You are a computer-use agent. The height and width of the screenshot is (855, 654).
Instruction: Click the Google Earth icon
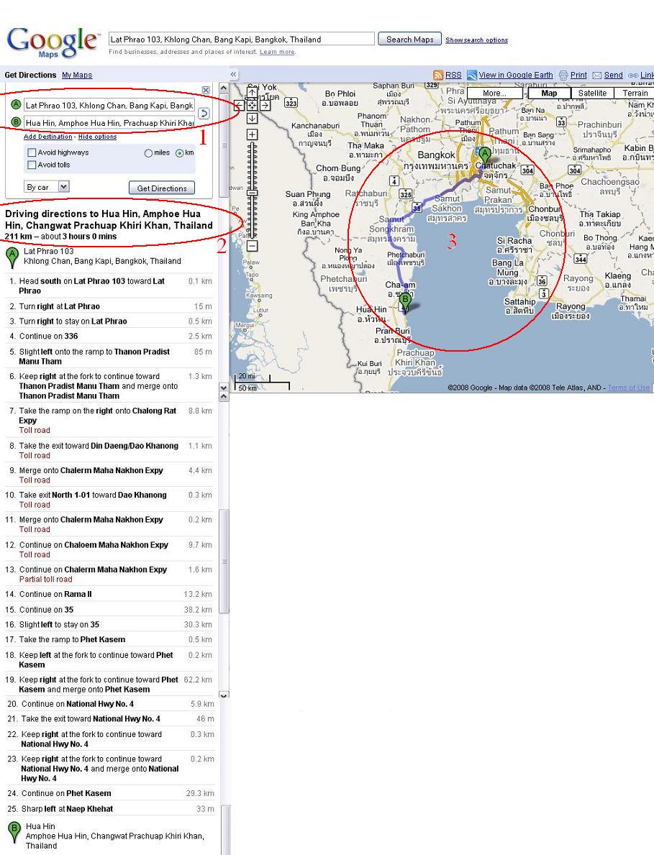coord(472,76)
